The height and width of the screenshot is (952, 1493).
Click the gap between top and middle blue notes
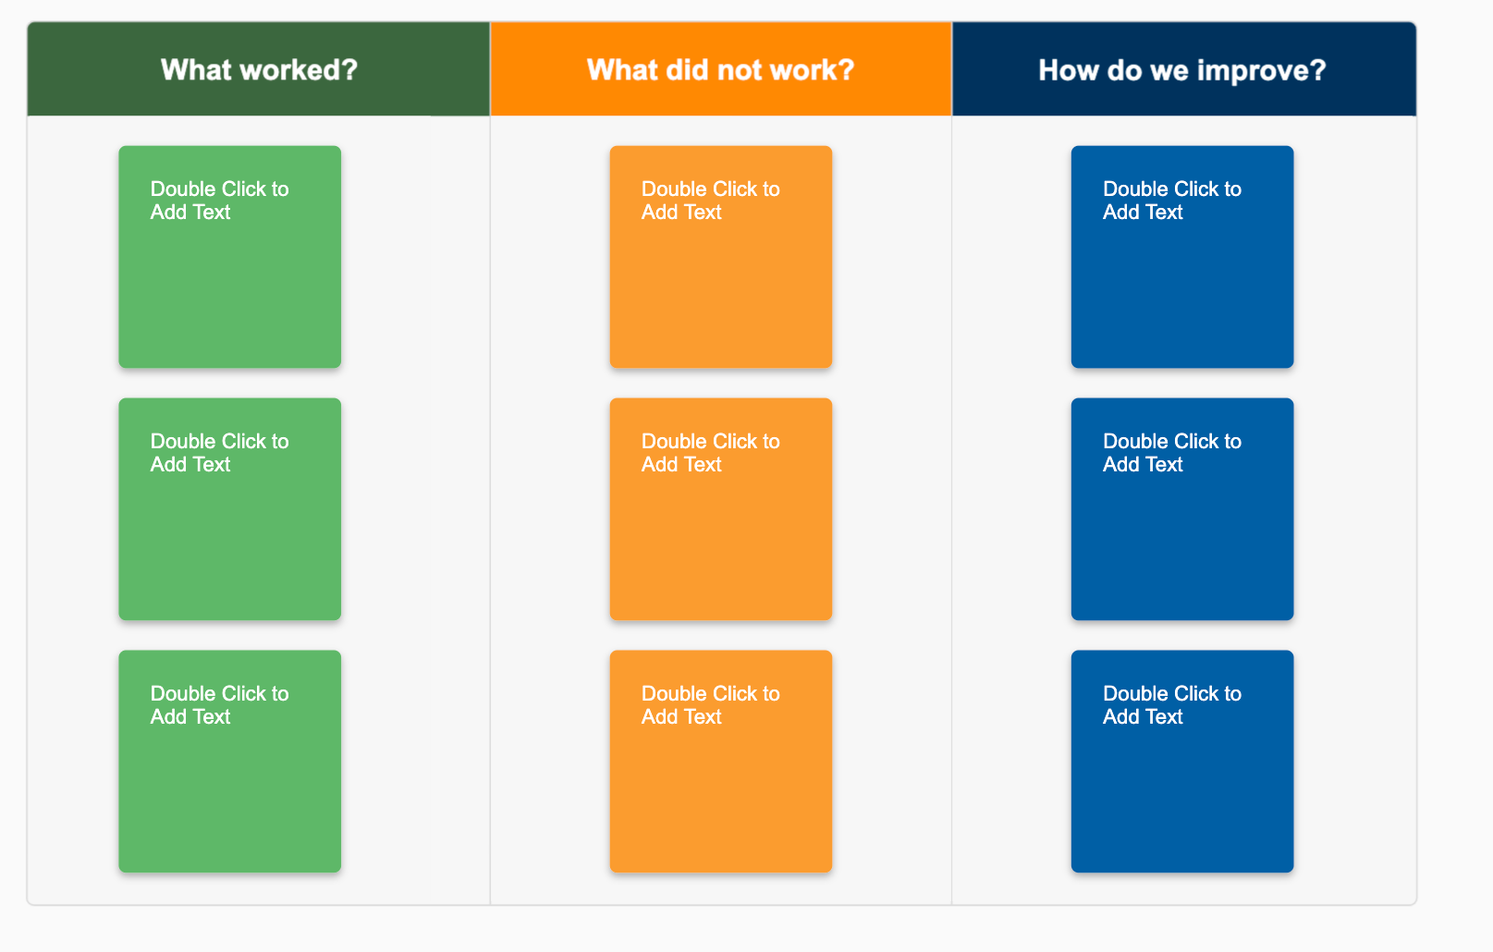pos(1181,384)
